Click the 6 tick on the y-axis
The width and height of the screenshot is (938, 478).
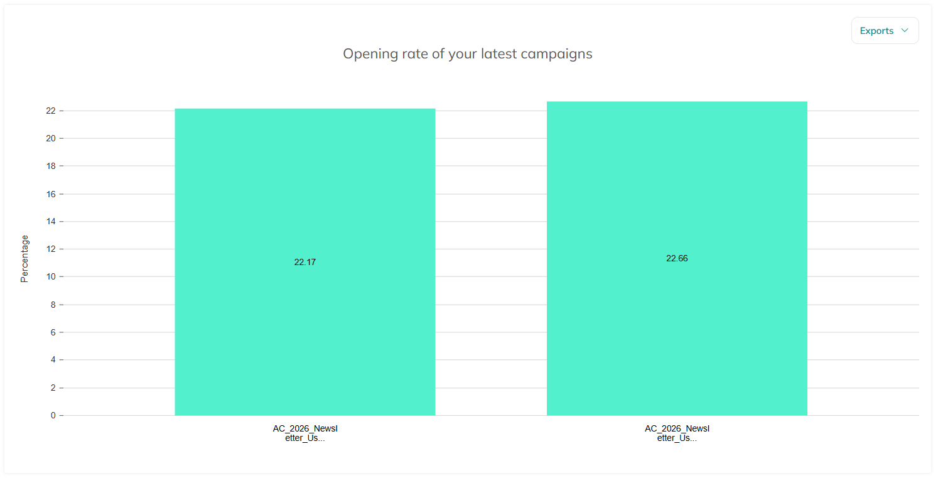click(53, 332)
